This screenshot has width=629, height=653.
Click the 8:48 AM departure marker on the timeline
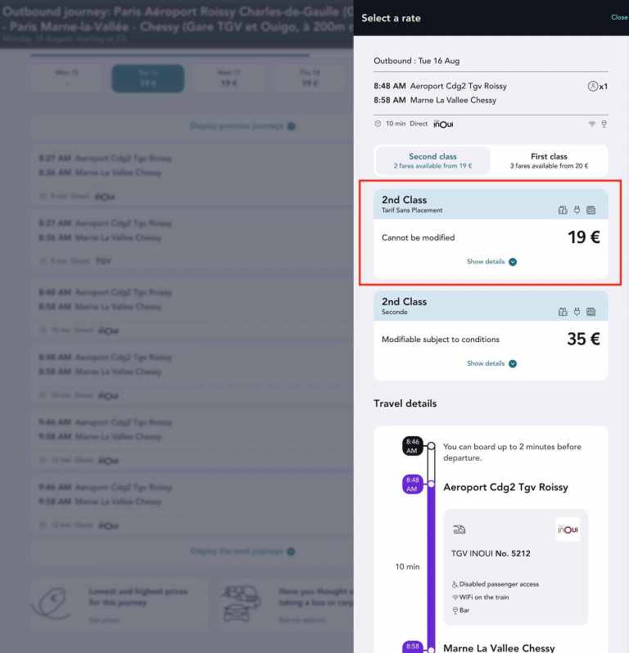point(412,484)
